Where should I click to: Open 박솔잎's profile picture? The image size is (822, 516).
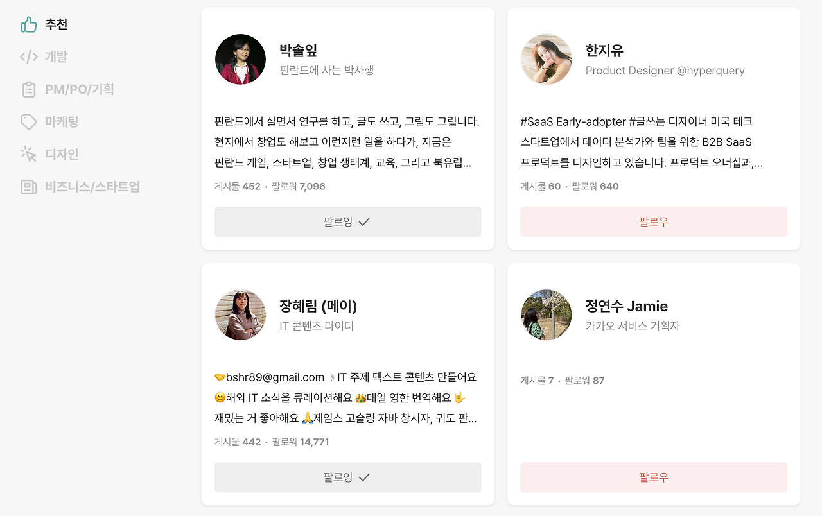[x=240, y=59]
